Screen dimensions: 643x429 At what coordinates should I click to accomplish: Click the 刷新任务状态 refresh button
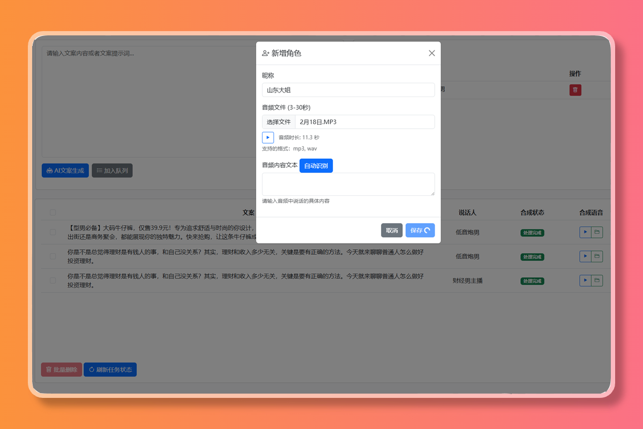110,369
